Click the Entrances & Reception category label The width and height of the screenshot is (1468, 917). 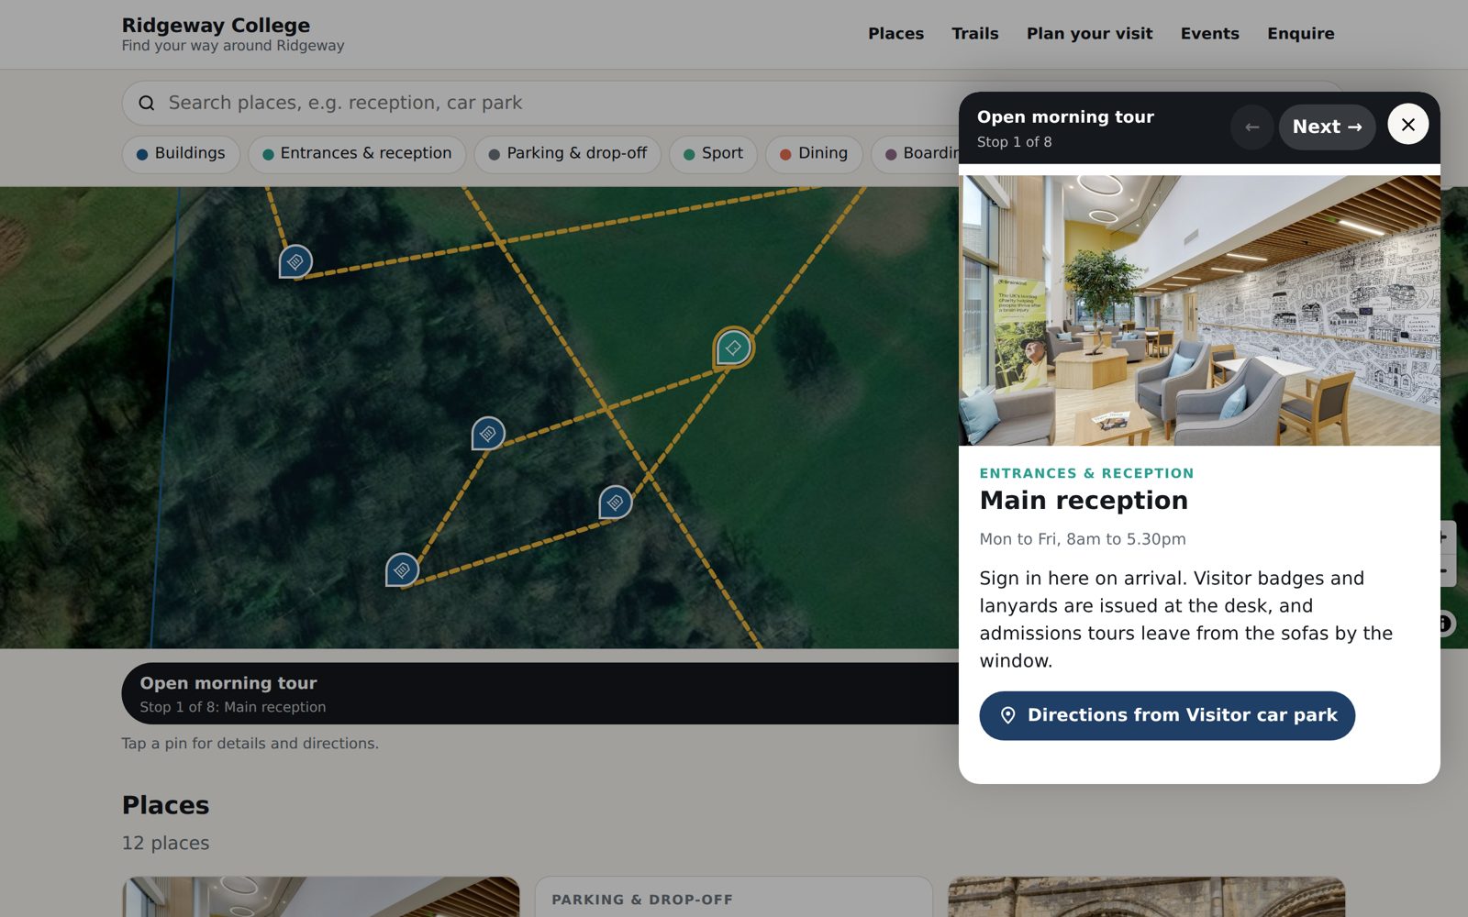click(x=1086, y=473)
